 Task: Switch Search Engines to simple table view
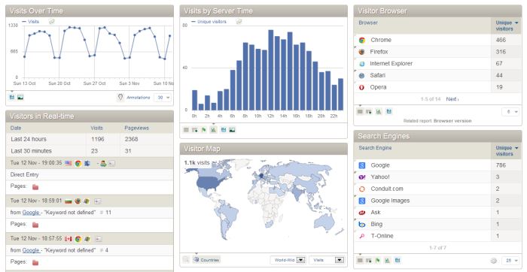point(360,260)
